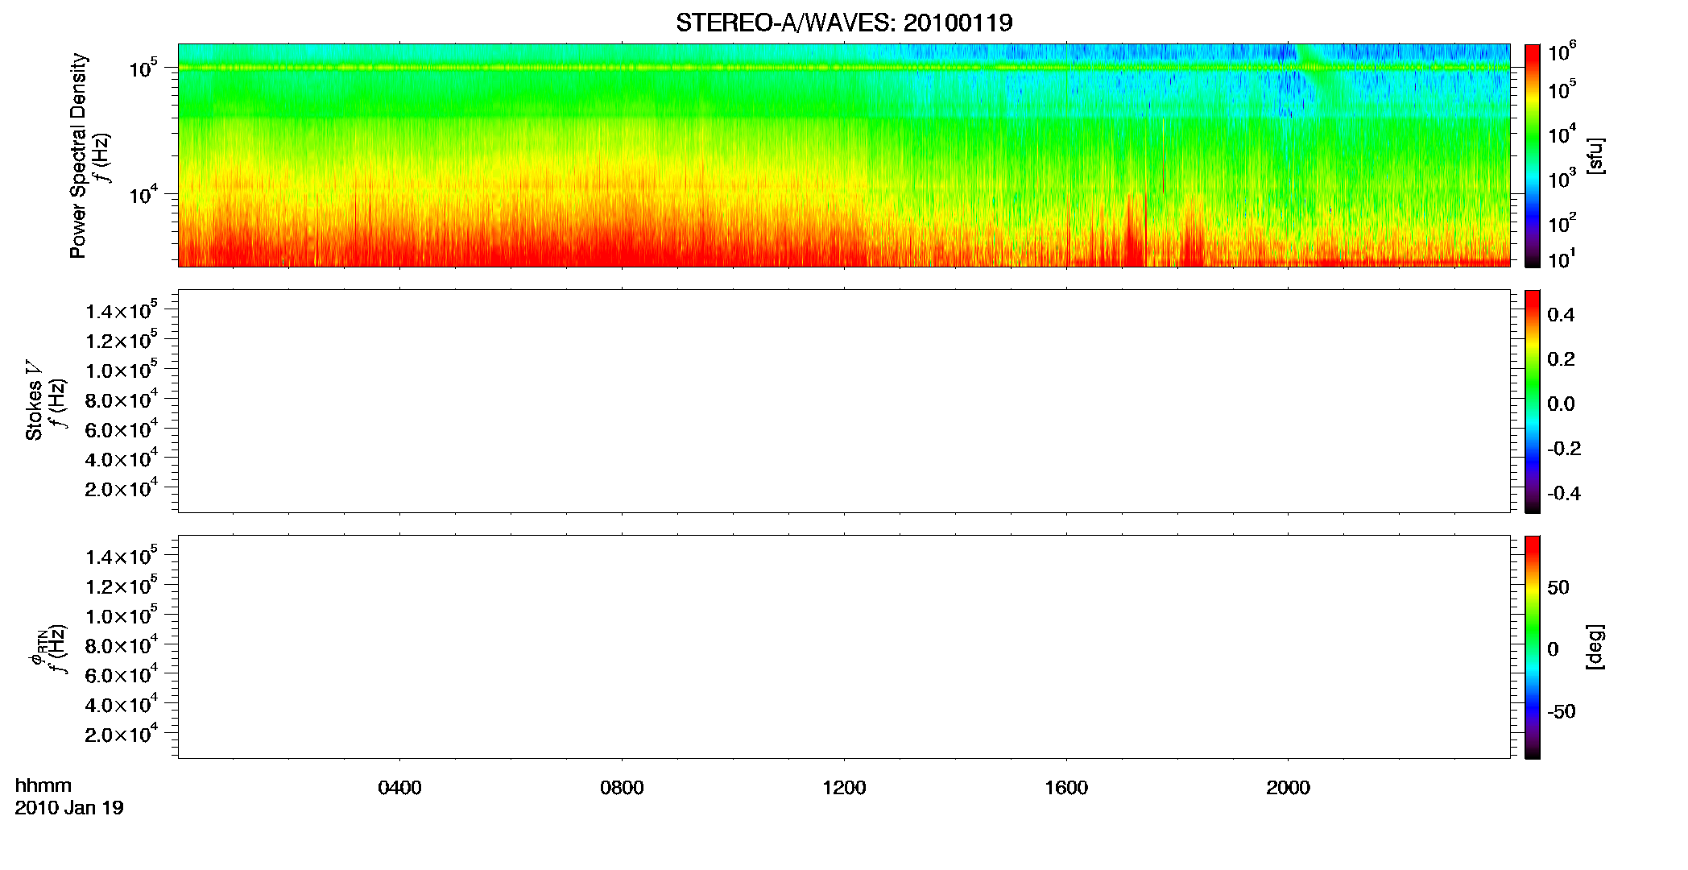
Task: Click the 2010 Jan 19 date label
Action: (x=69, y=808)
